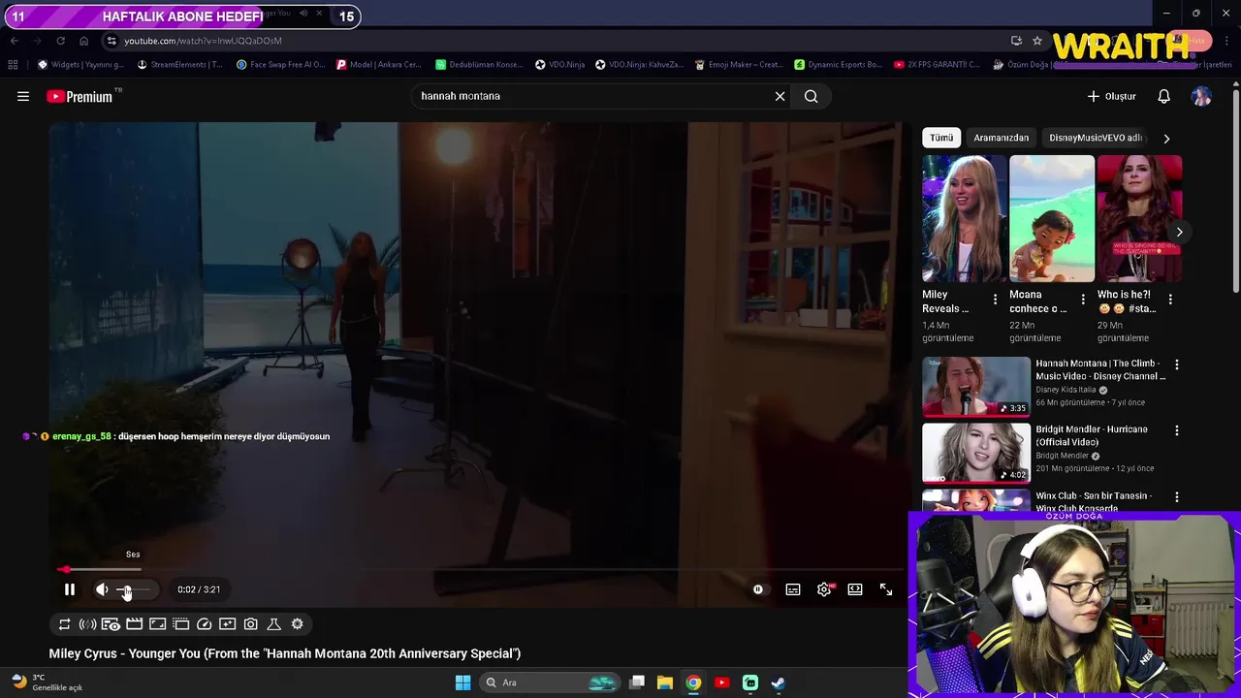Open the account avatar menu
Image resolution: width=1241 pixels, height=698 pixels.
[x=1201, y=96]
